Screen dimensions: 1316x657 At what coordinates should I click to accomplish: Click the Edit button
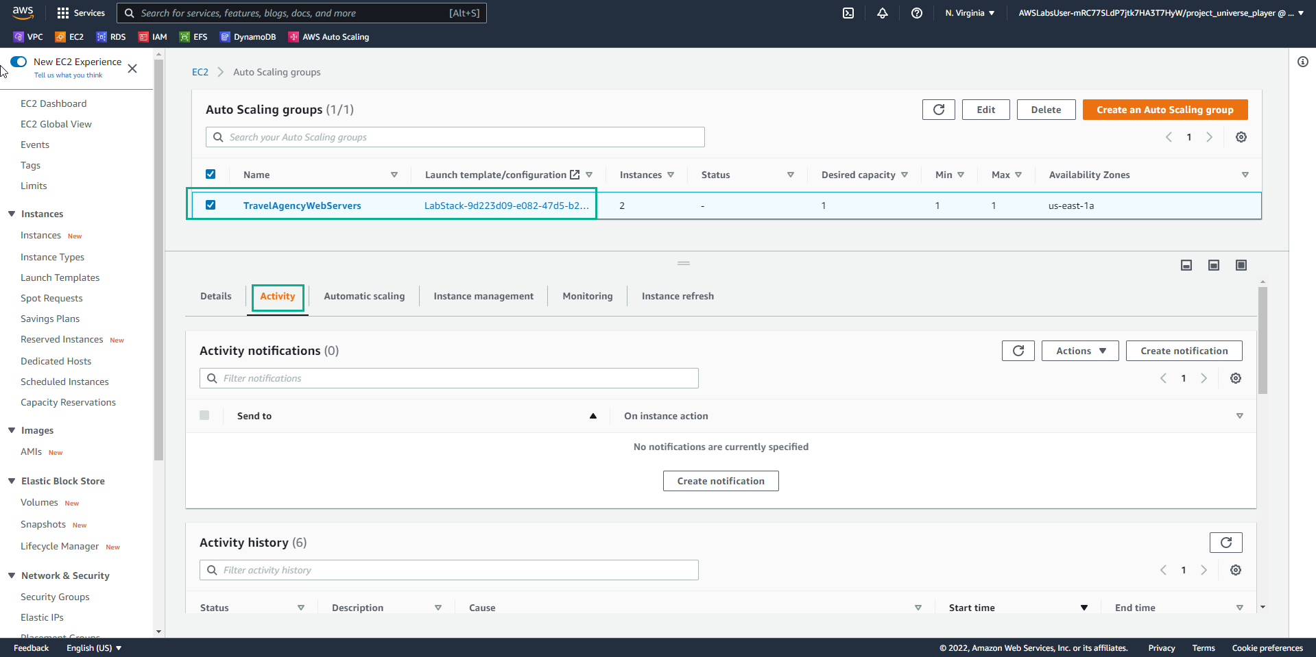985,110
